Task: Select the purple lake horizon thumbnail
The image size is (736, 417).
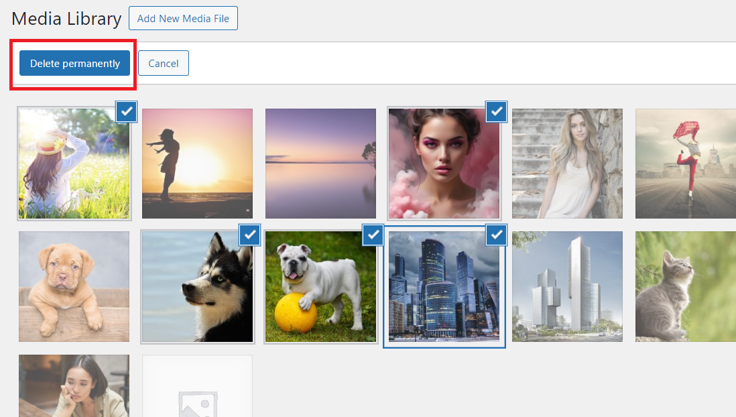Action: coord(320,164)
